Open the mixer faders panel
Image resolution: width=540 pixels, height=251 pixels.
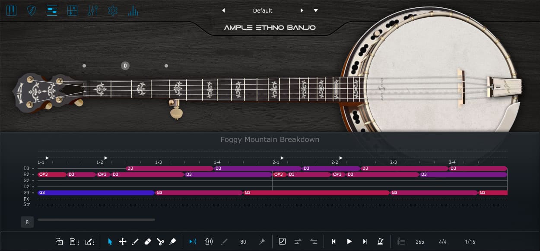click(x=92, y=10)
